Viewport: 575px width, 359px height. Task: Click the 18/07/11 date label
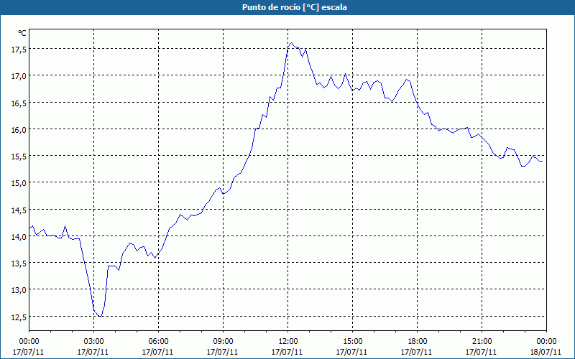[x=546, y=352]
